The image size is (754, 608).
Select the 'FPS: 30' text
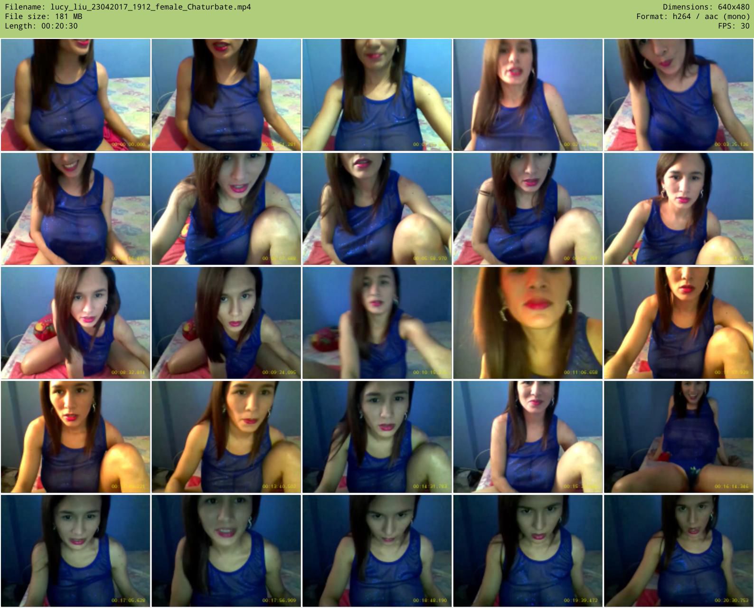734,26
